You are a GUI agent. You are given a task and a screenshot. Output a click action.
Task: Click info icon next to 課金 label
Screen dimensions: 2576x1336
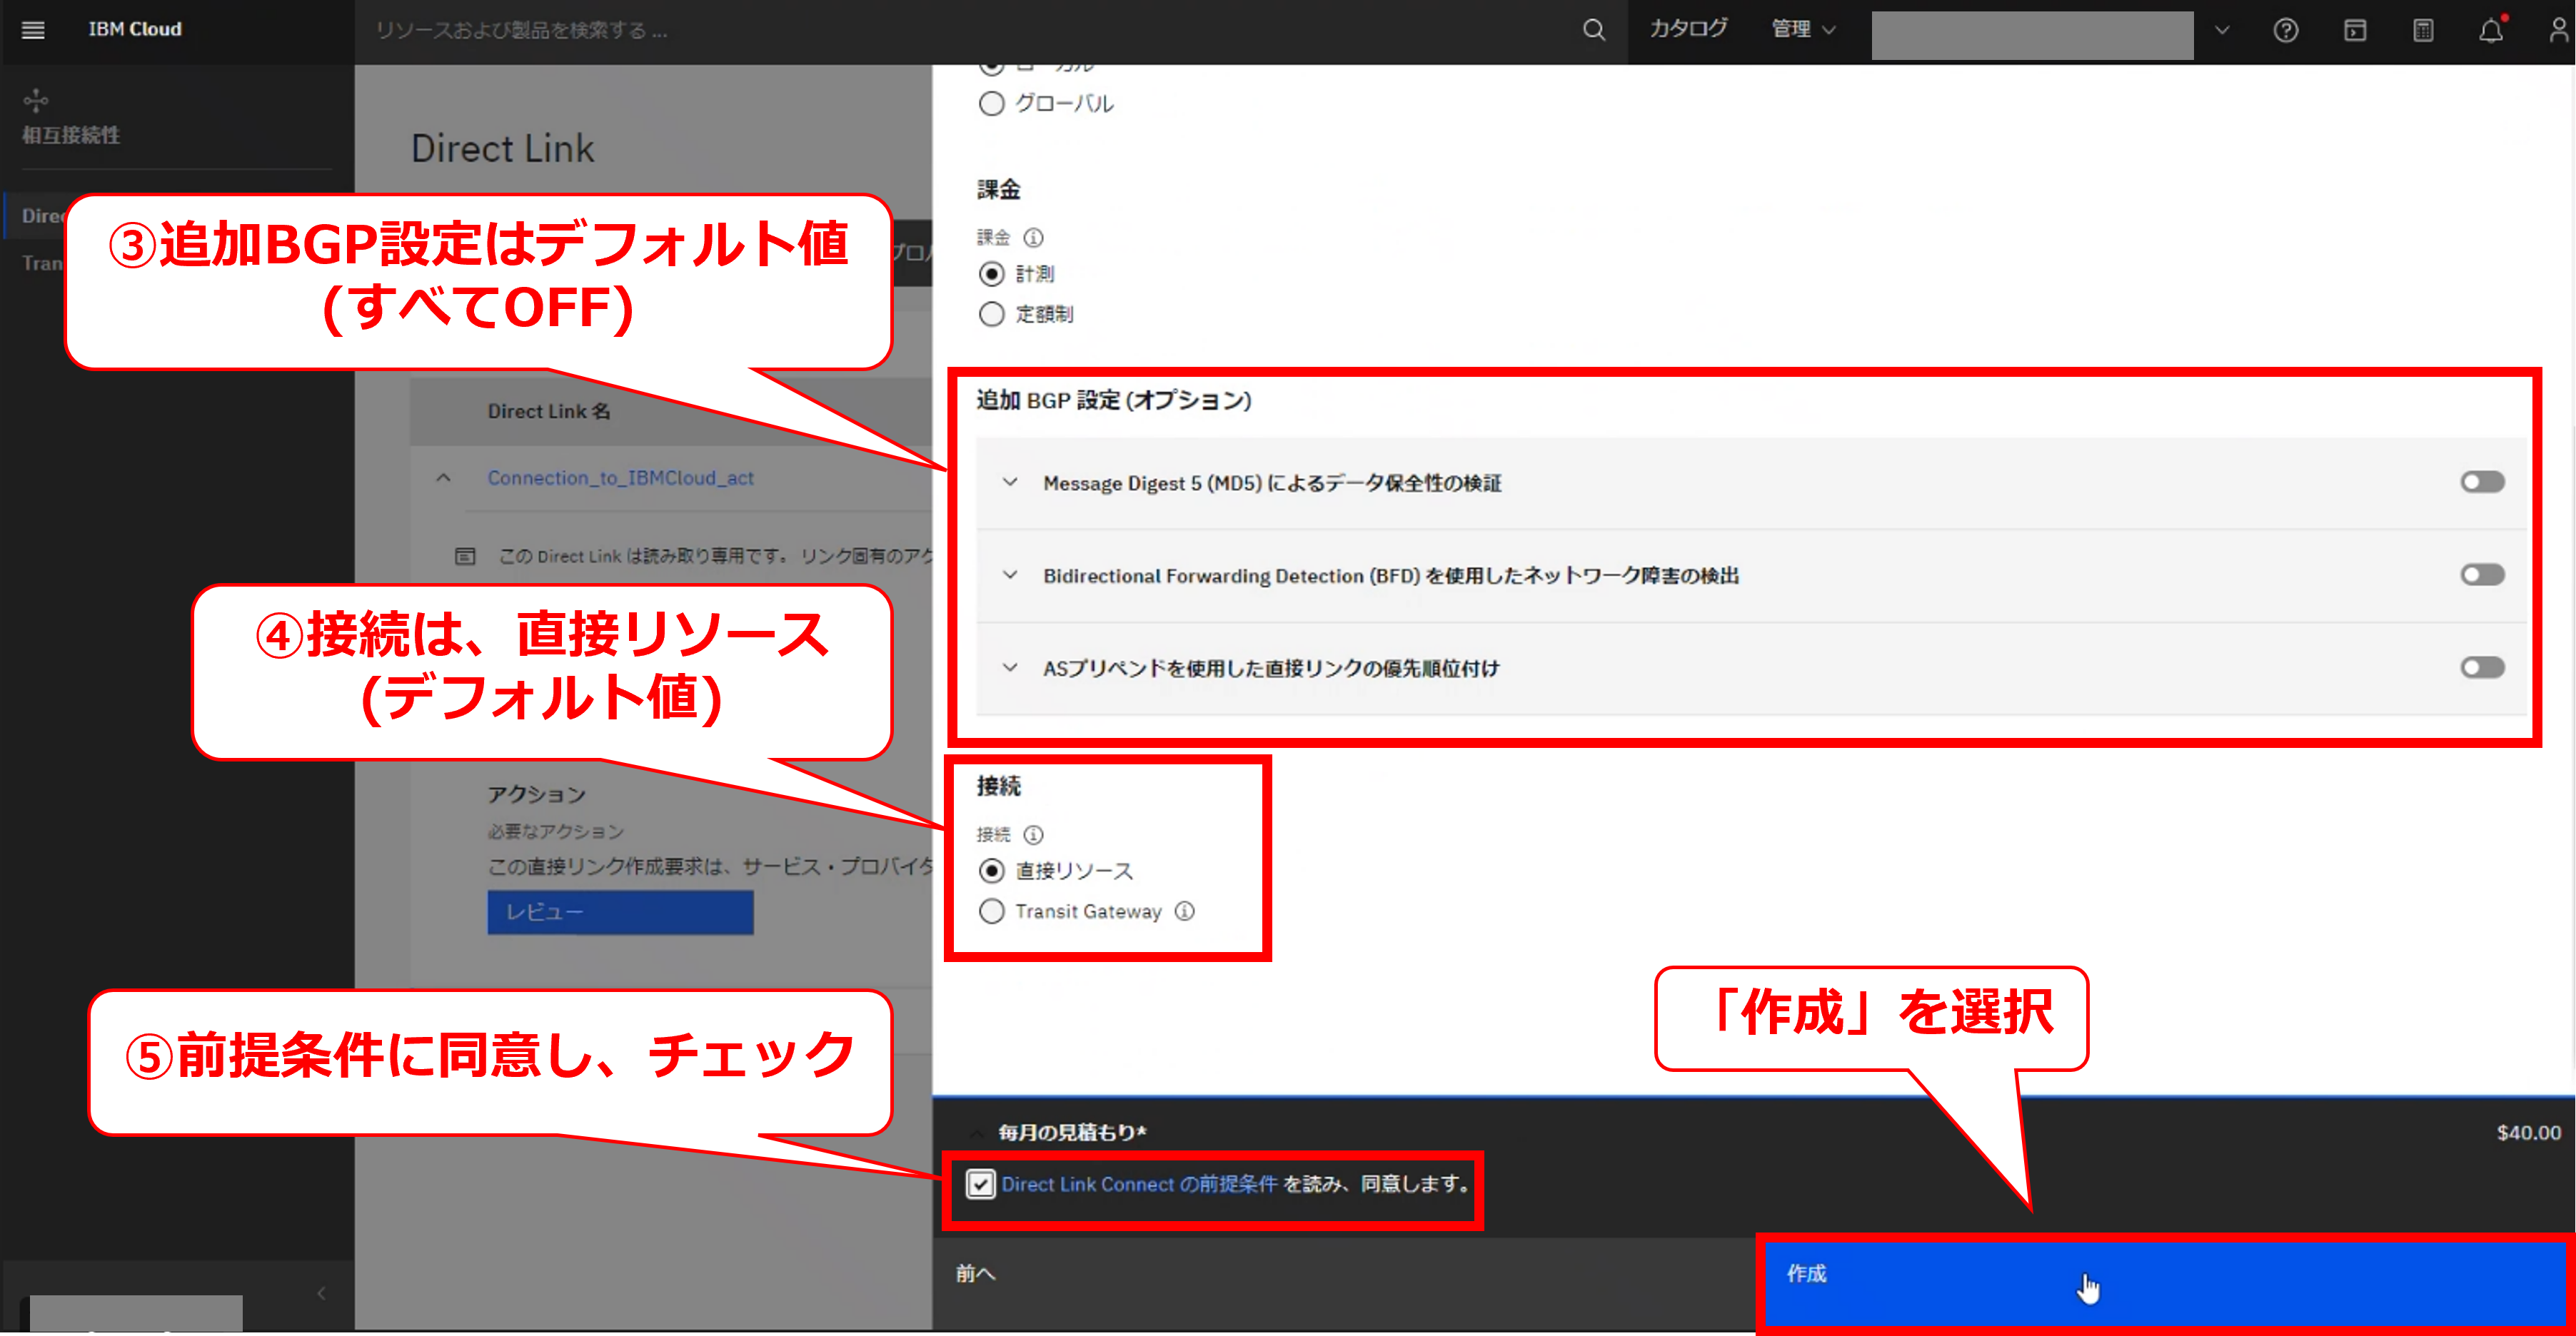pyautogui.click(x=1033, y=238)
